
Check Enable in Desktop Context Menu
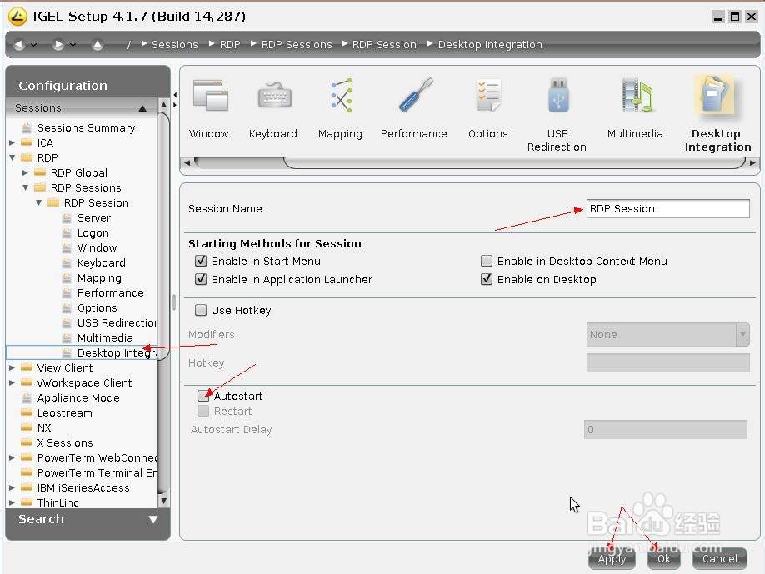pos(487,261)
